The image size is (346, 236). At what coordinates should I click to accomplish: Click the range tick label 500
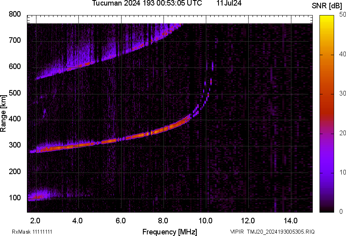(x=15, y=93)
